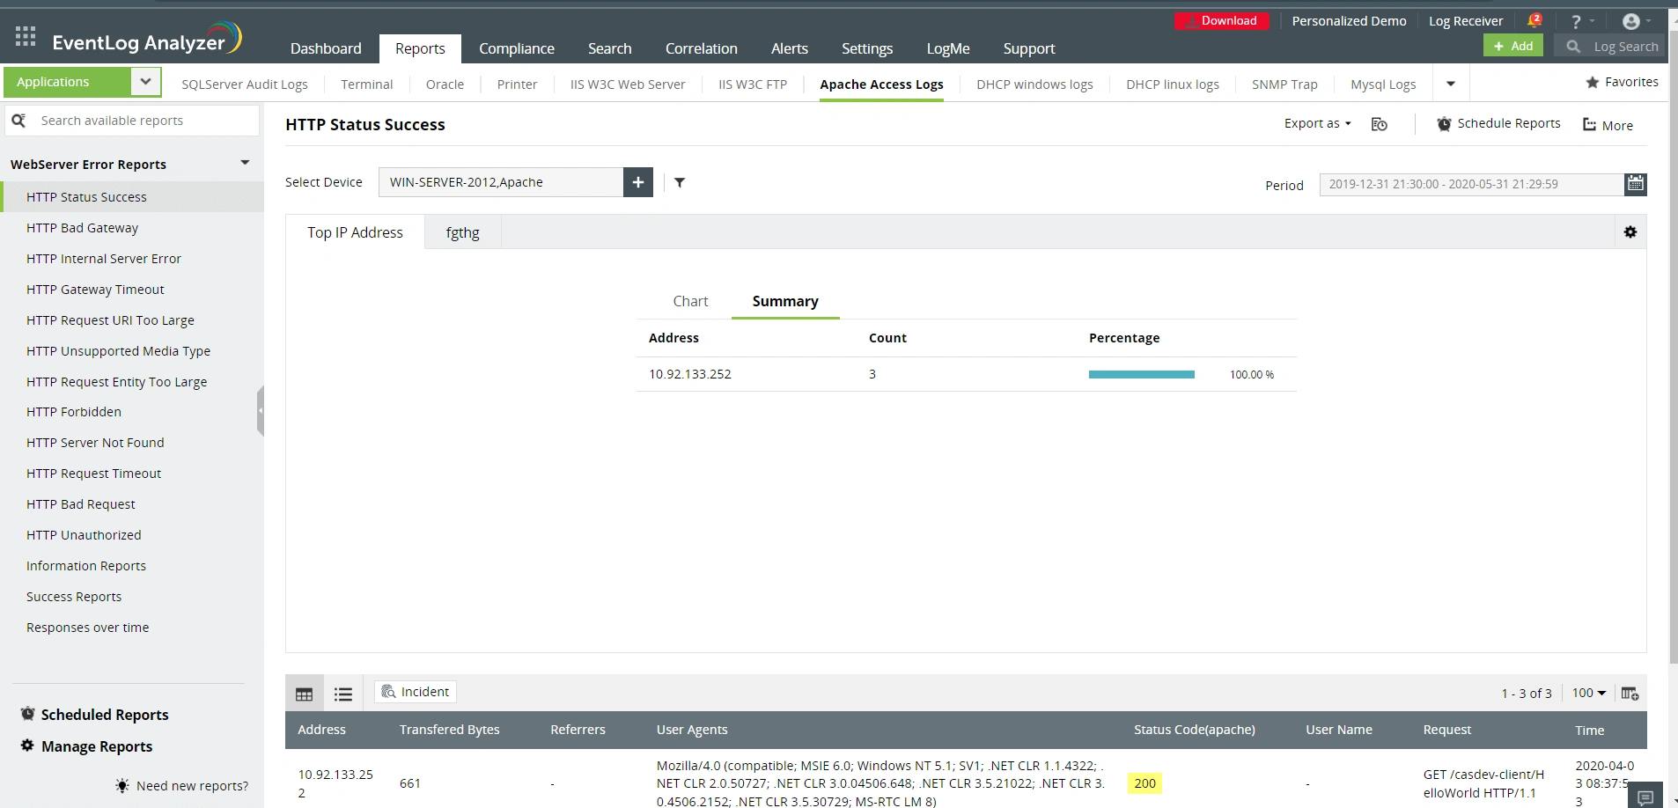This screenshot has width=1678, height=808.
Task: Click the Add button
Action: pos(1513,46)
